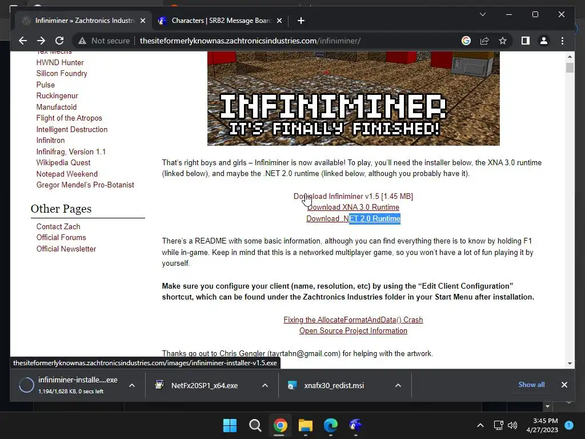Reload the Infiniminer page

coord(59,41)
